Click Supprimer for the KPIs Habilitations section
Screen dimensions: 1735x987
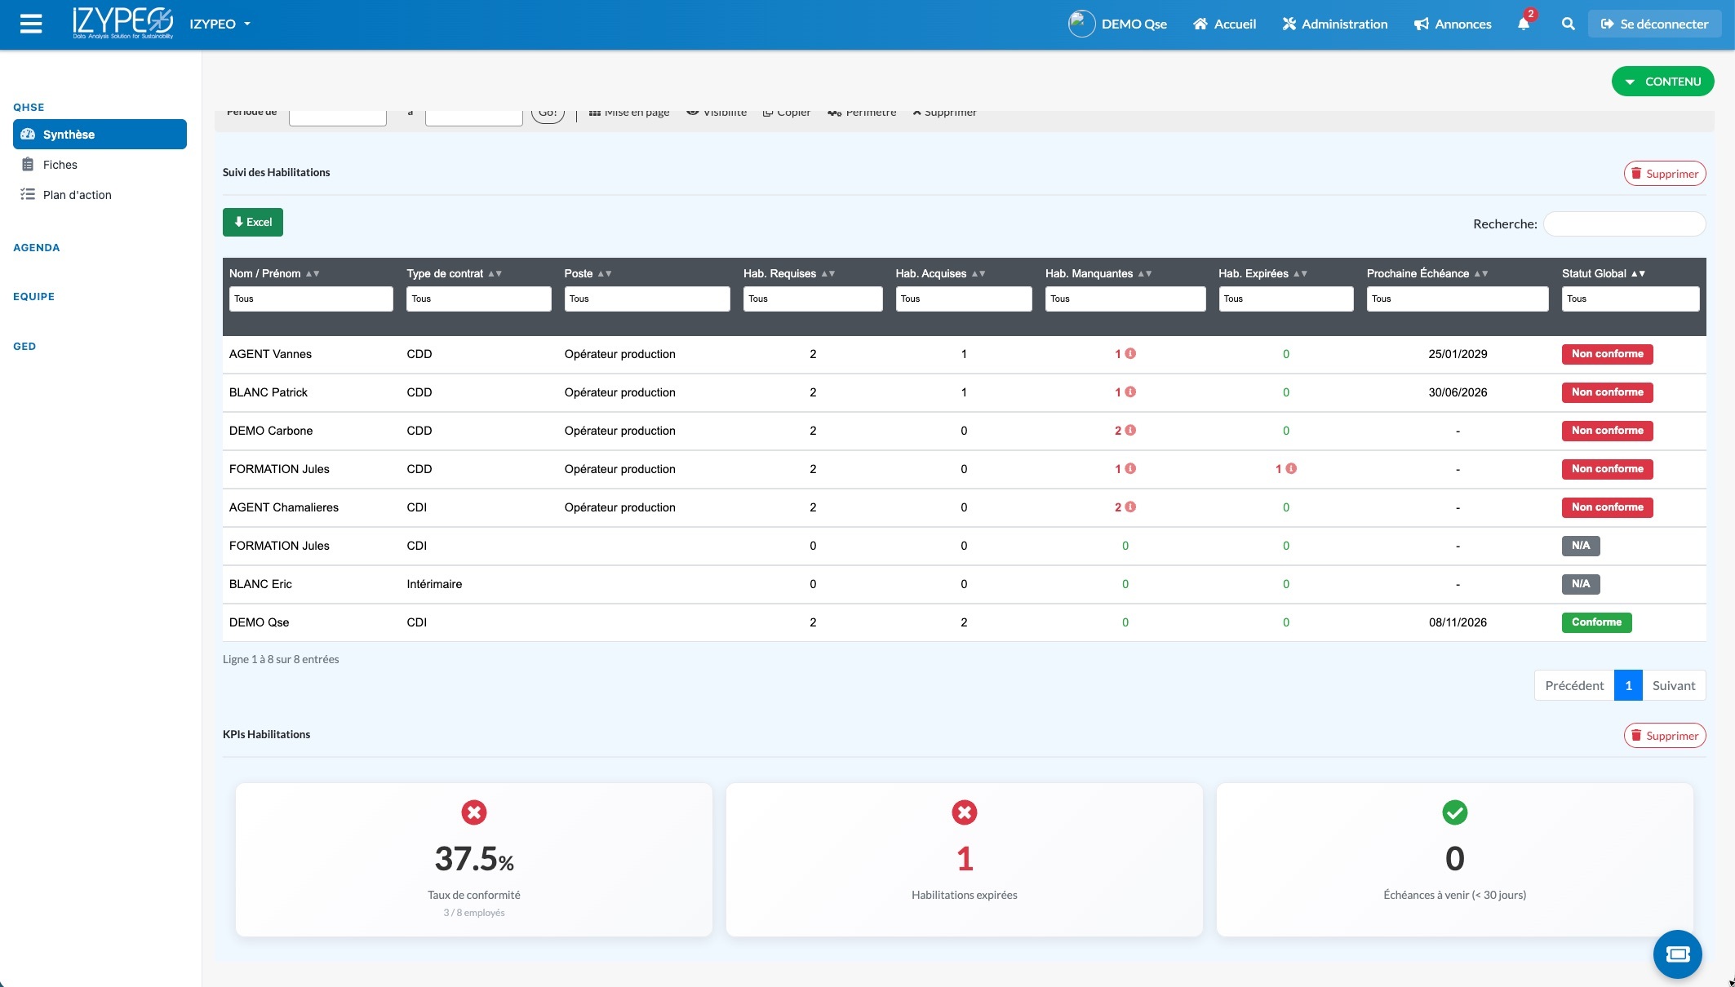click(x=1664, y=736)
